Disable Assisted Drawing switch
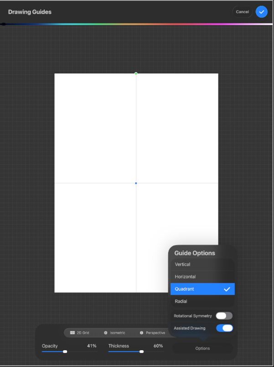This screenshot has height=367, width=274. click(224, 328)
